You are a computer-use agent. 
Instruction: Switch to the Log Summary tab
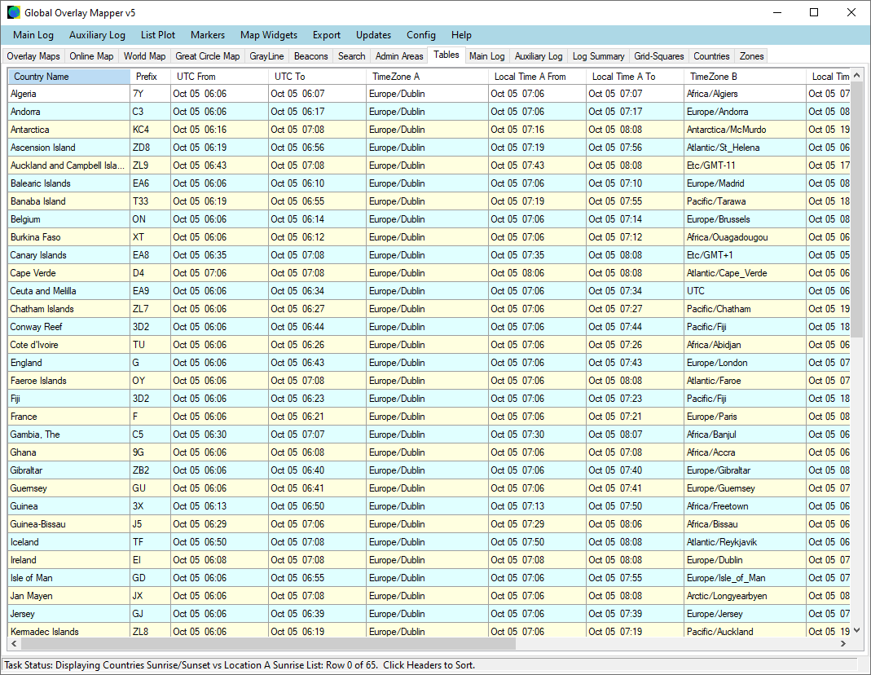[598, 56]
